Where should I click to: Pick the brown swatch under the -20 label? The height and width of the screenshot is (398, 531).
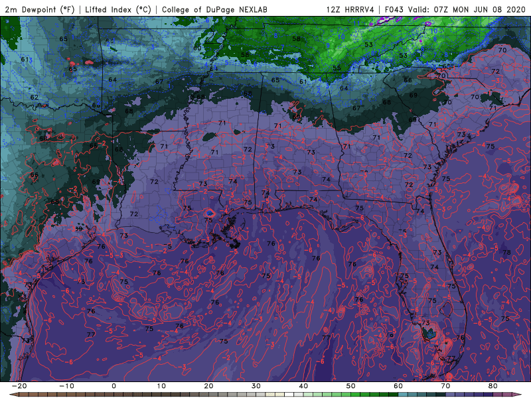[x=24, y=395]
